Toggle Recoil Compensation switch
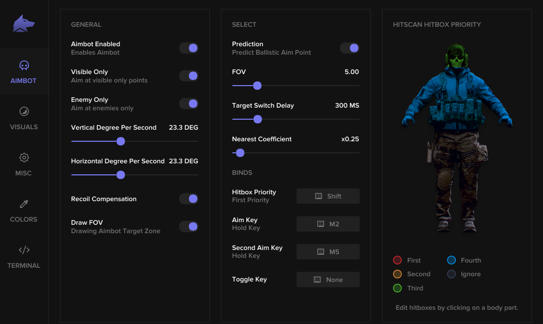The width and height of the screenshot is (543, 324). (189, 199)
